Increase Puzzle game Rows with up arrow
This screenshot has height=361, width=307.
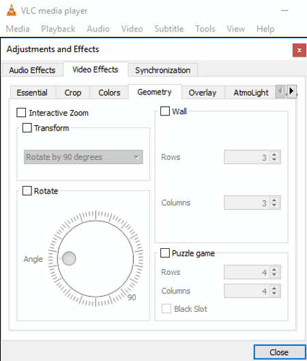coord(274,269)
